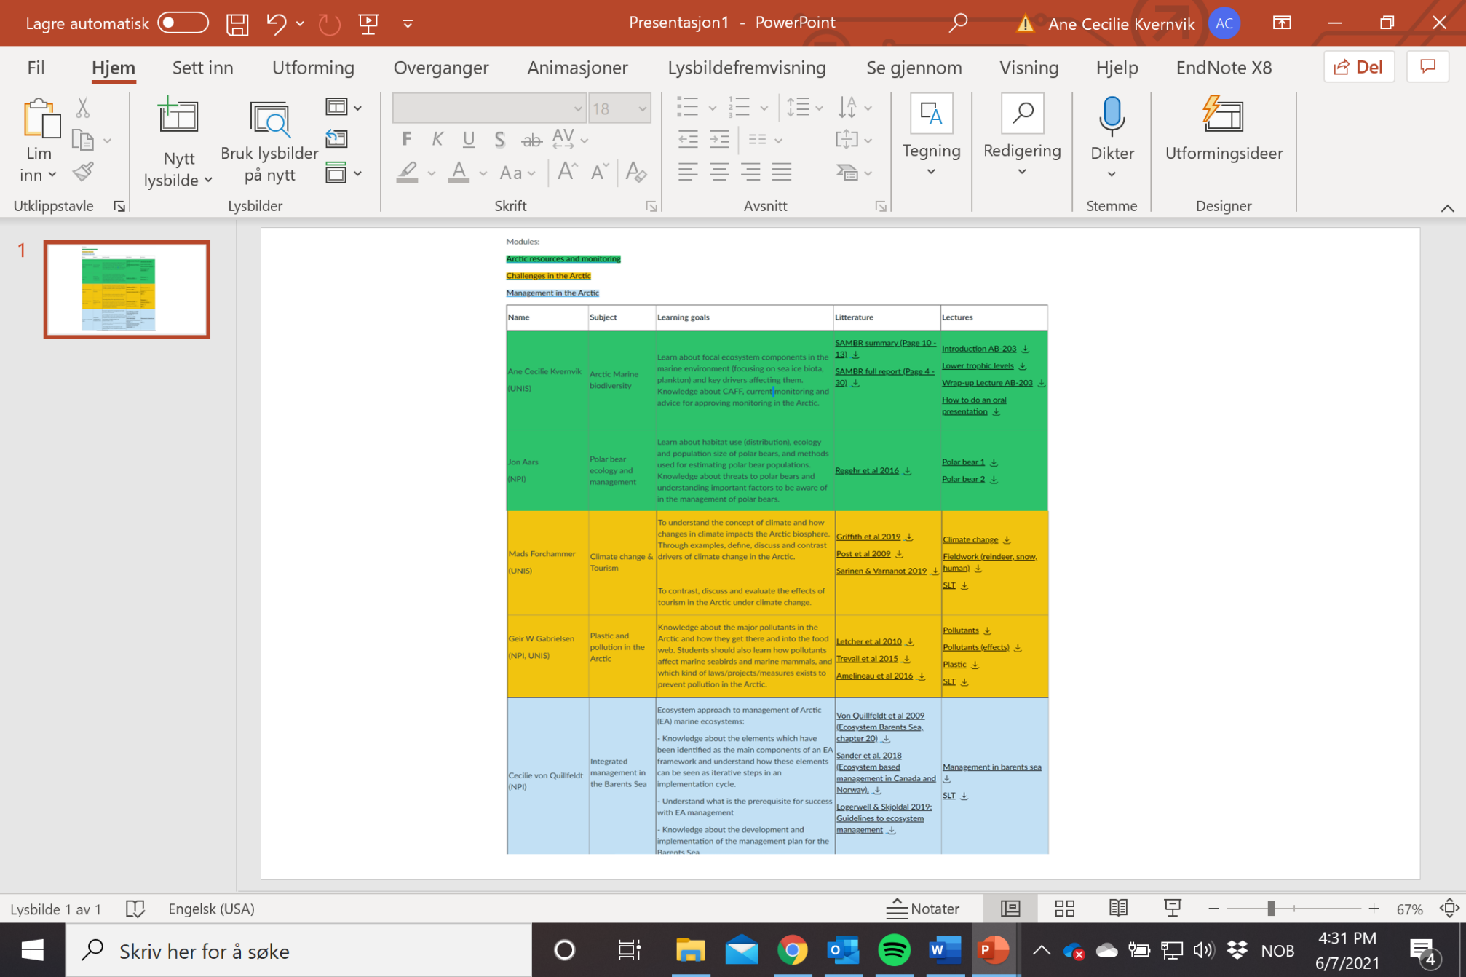Click the Tegning drawing icon

[932, 114]
